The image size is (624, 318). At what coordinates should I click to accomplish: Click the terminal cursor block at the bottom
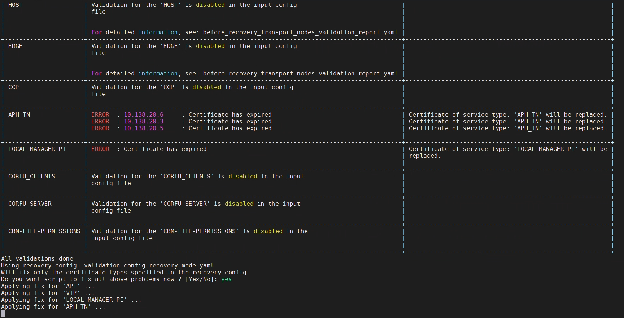click(x=3, y=314)
